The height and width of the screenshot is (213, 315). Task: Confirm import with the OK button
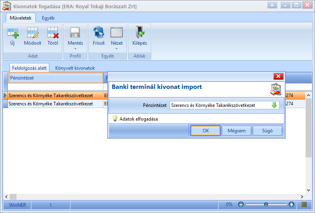click(x=205, y=131)
